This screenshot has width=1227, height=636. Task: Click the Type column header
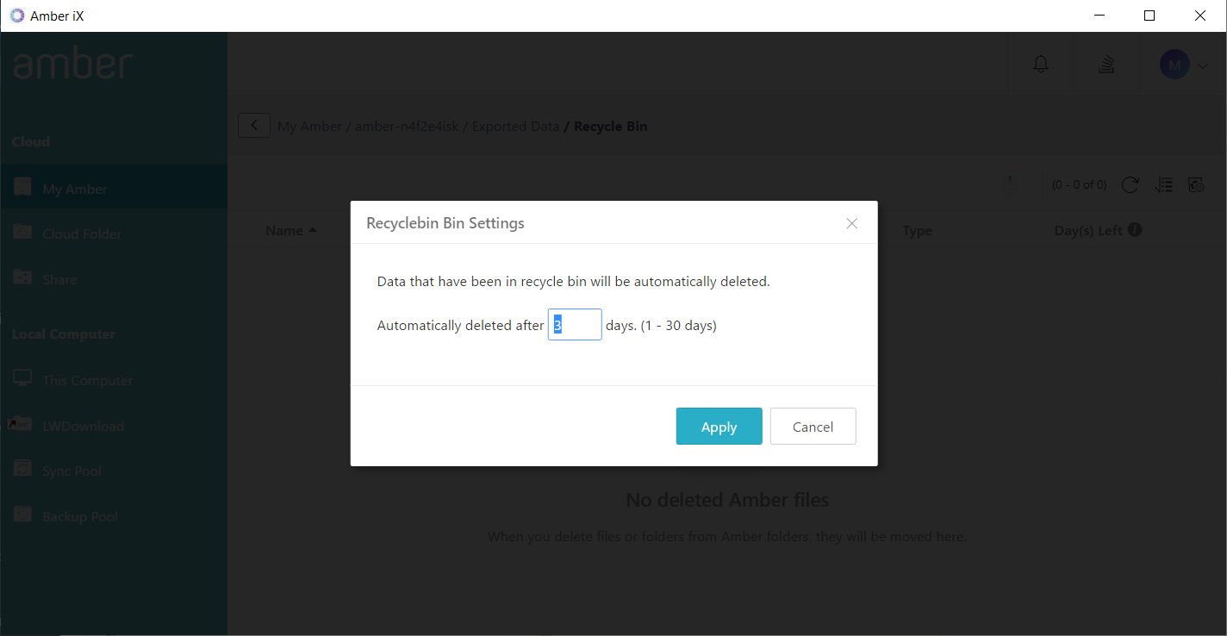point(918,231)
